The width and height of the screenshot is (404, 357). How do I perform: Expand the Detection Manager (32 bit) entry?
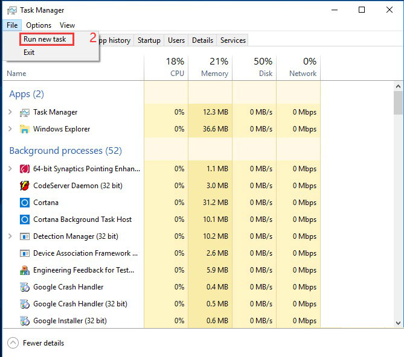10,236
